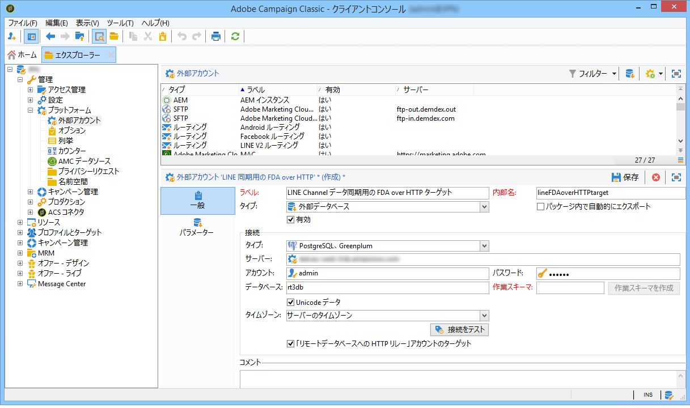690x408 pixels.
Task: Open the ツール(T) menu
Action: point(120,23)
